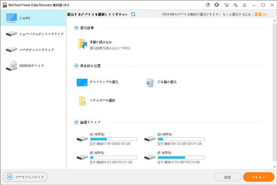The height and width of the screenshot is (185, 277).
Task: Click the clock icon in title bar
Action: point(208,5)
